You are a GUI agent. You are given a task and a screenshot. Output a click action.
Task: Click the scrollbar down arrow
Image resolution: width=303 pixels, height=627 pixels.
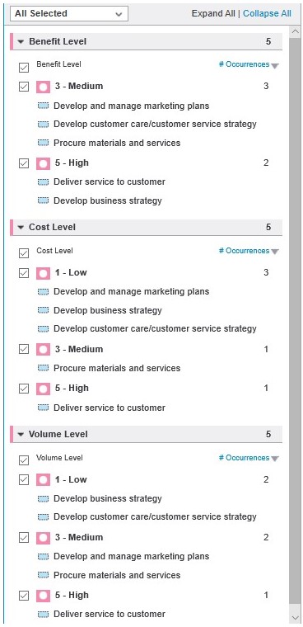pos(296,617)
